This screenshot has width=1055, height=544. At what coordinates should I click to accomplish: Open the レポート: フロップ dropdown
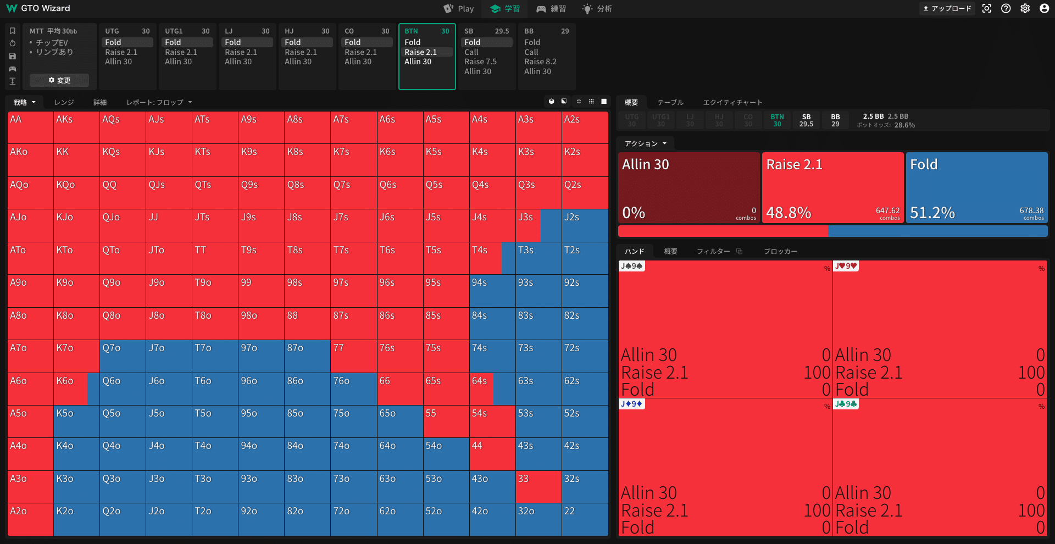click(159, 102)
